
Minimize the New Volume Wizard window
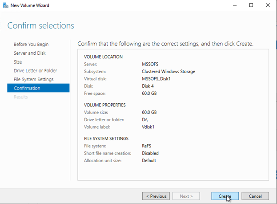(234, 5)
